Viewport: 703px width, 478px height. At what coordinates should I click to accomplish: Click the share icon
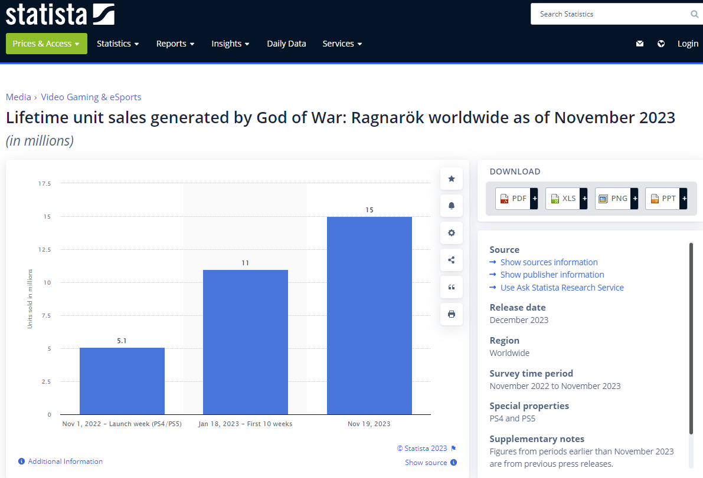coord(452,260)
